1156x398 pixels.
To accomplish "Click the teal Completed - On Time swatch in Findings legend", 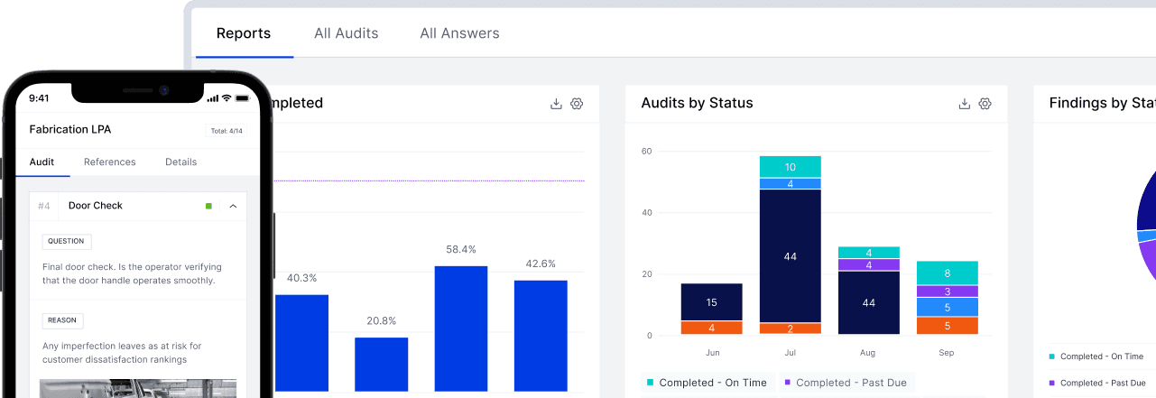I will pos(1052,356).
